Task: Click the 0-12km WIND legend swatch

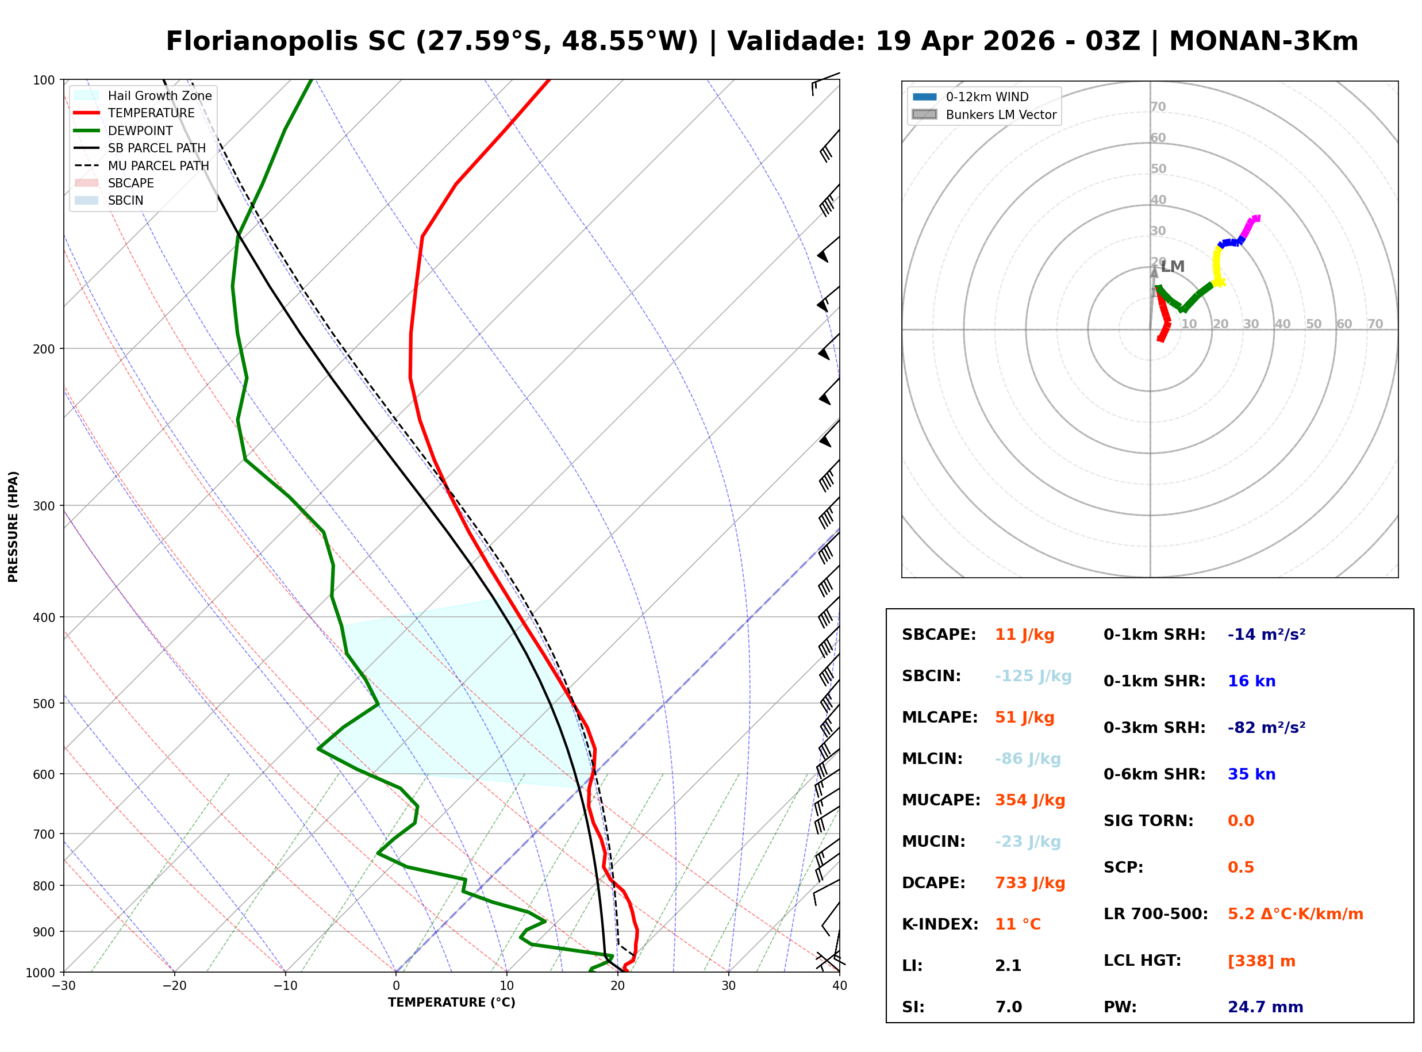Action: 925,97
